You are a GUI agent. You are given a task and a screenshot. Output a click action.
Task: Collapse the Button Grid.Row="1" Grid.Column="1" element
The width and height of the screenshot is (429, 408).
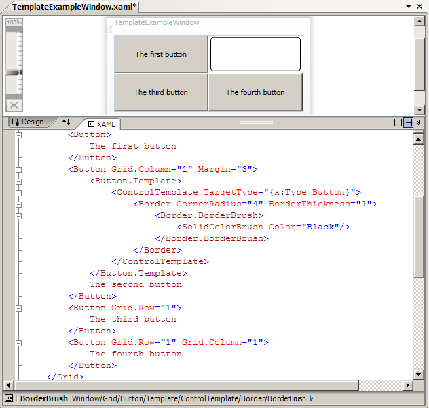click(x=18, y=343)
